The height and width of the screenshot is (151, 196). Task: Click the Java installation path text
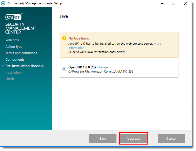click(x=101, y=71)
